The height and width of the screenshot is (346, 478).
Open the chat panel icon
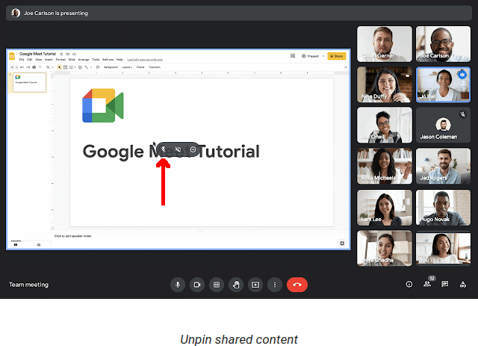pos(445,285)
